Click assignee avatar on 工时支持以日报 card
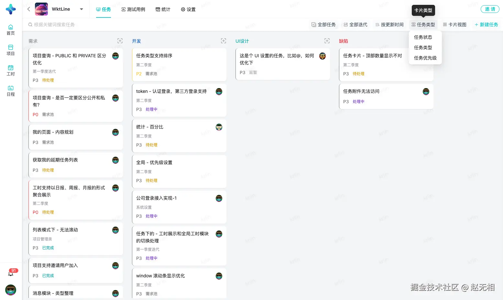The height and width of the screenshot is (300, 503). (x=115, y=188)
